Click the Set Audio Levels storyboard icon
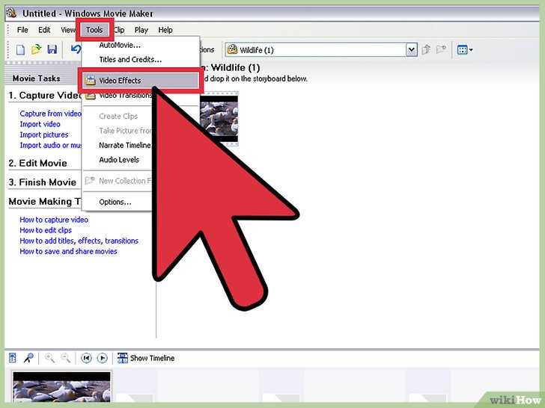The width and height of the screenshot is (545, 408). point(13,358)
